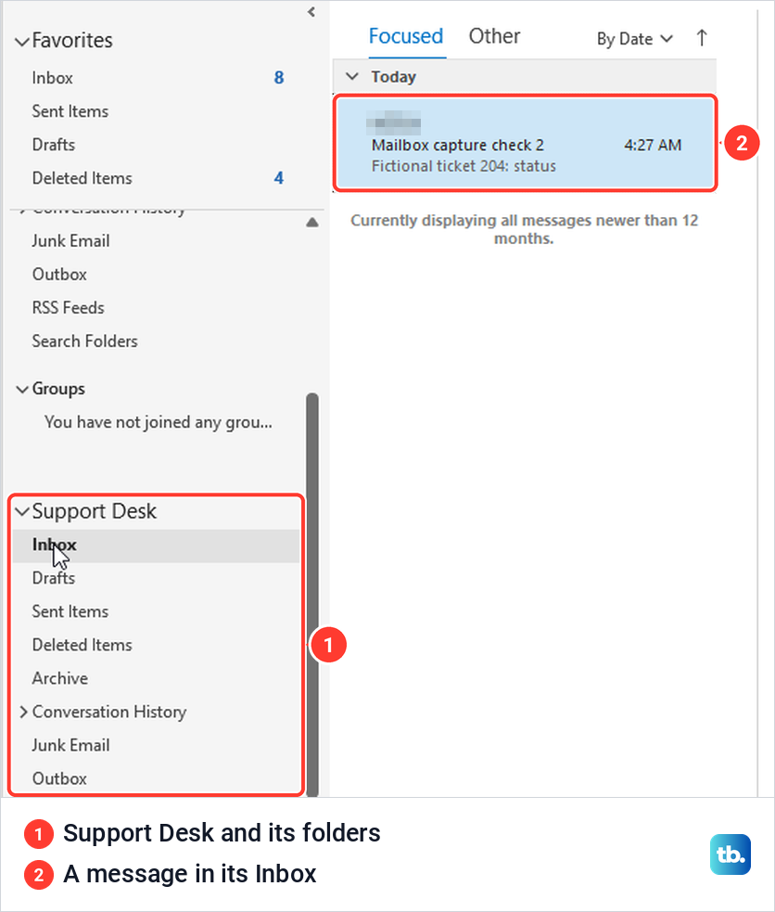Open Support Desk Deleted Items folder
The image size is (775, 912).
click(82, 645)
